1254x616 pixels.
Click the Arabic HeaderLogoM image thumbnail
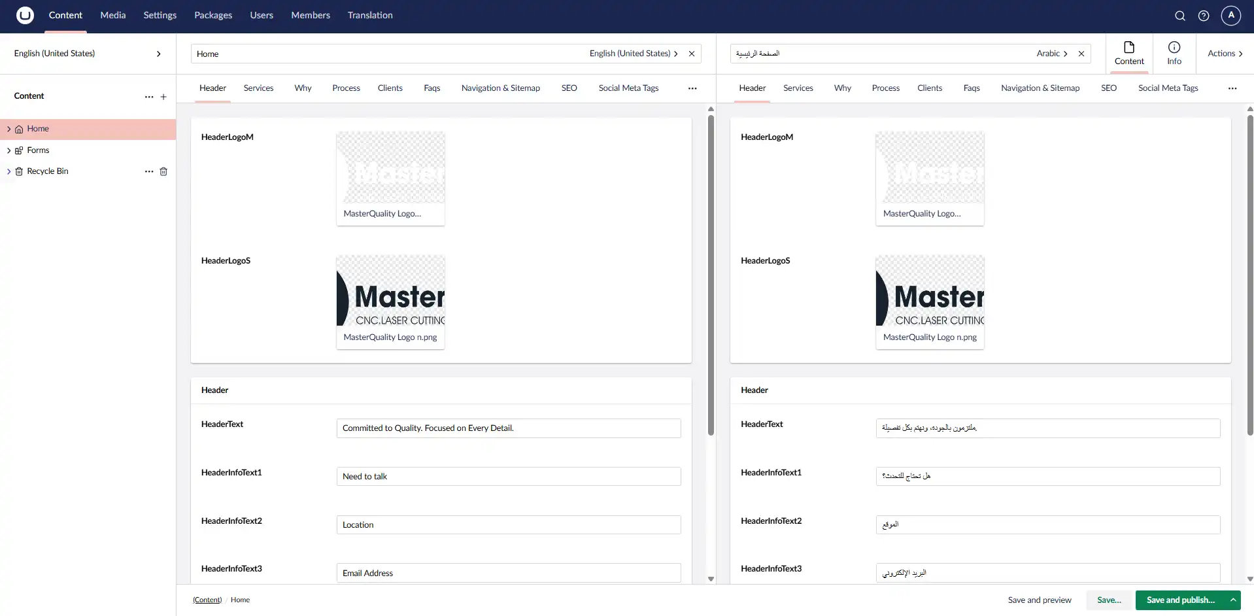pos(930,179)
